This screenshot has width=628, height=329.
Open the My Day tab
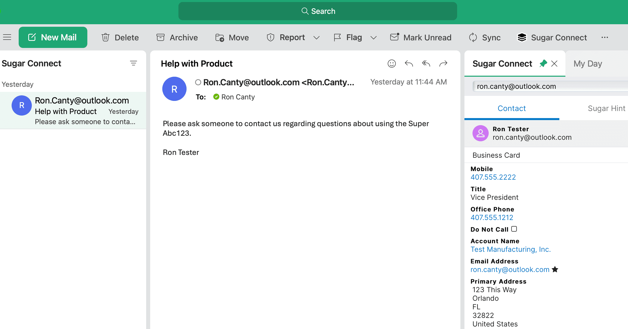point(587,63)
